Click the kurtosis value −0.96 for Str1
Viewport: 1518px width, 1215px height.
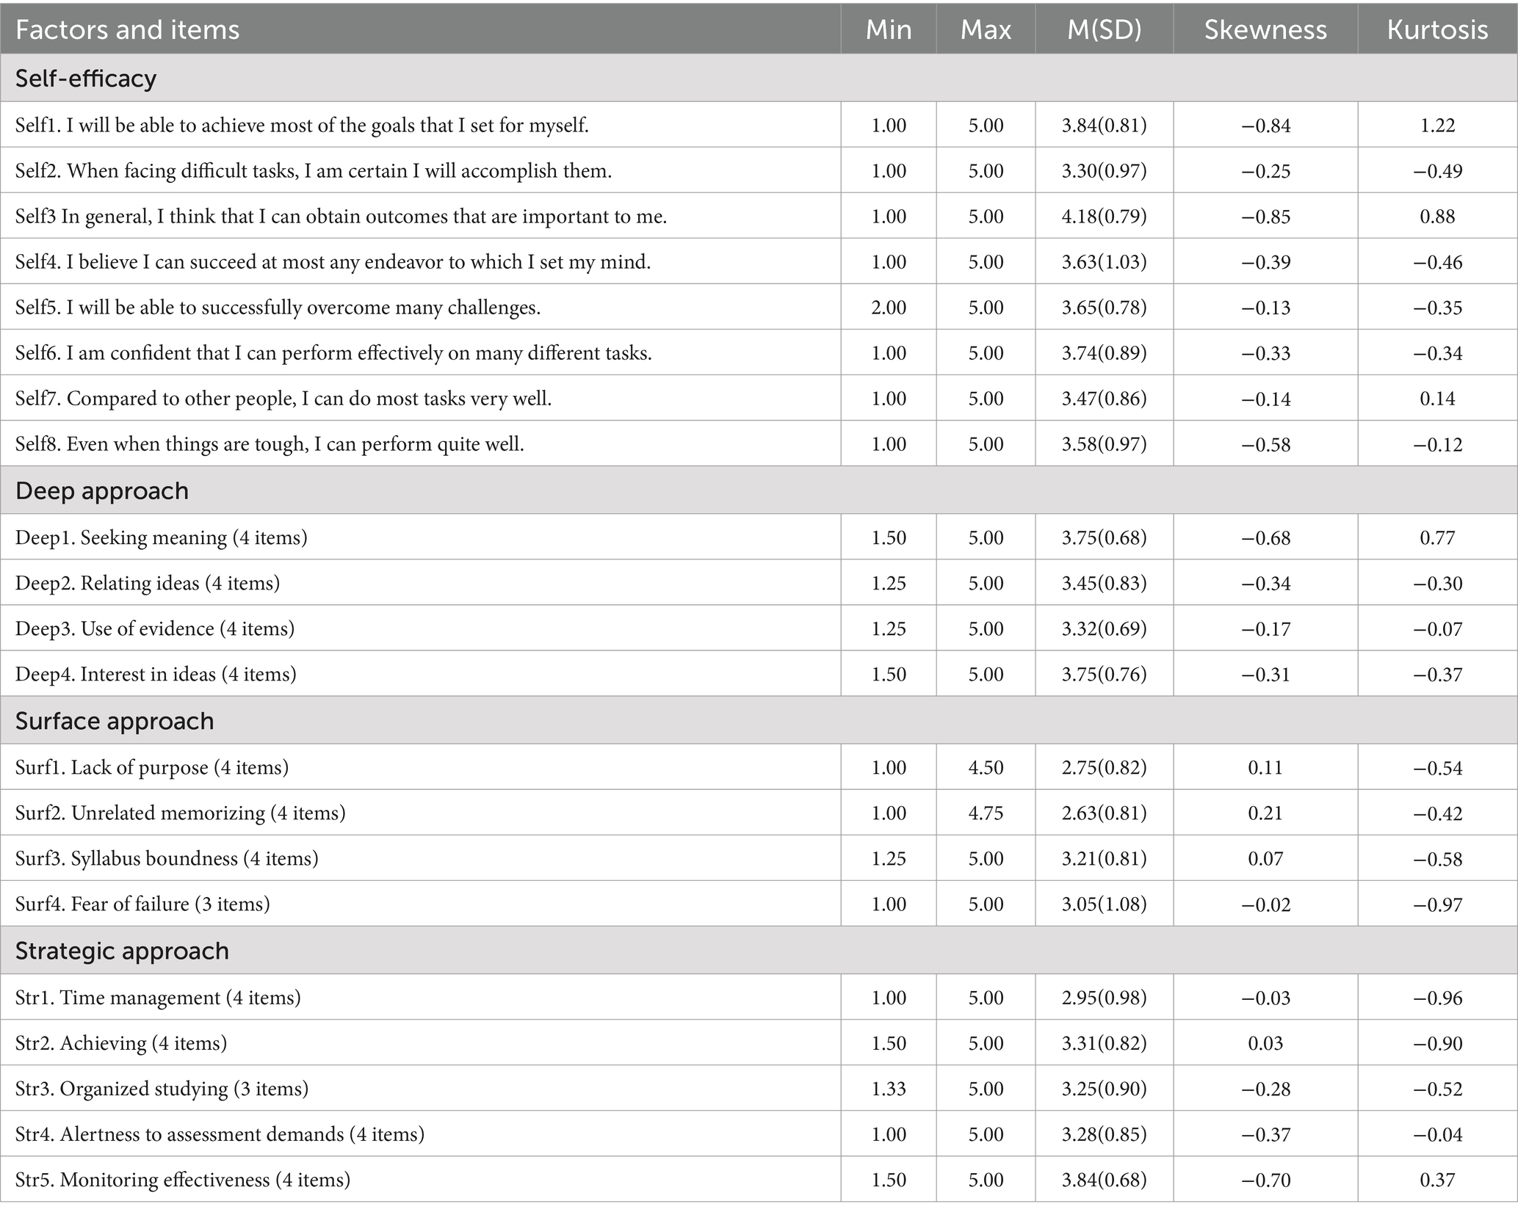pos(1437,998)
